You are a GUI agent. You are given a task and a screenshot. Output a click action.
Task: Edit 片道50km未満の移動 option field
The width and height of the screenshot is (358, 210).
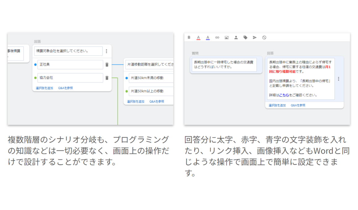pos(151,78)
